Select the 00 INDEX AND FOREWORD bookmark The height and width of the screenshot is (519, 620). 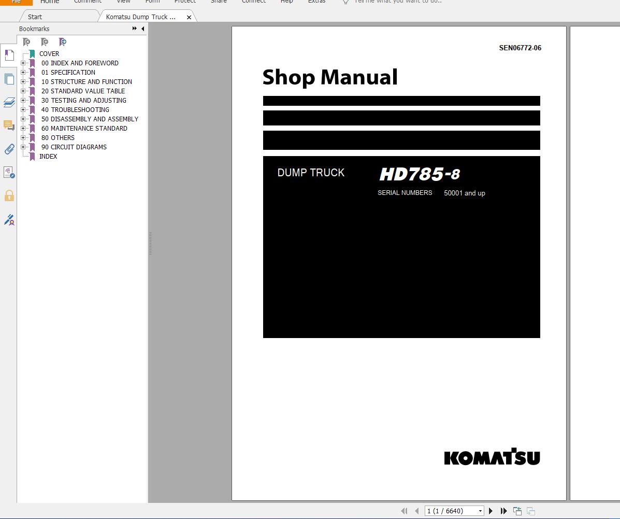click(x=80, y=63)
